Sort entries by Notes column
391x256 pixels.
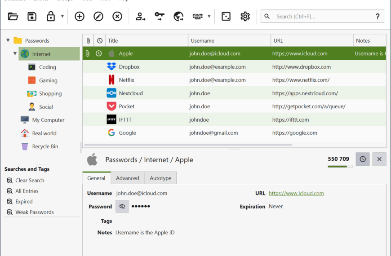369,40
